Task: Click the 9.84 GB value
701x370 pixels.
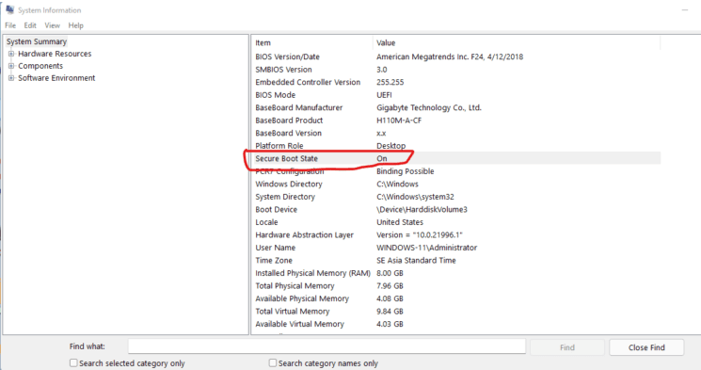Action: [x=390, y=312]
